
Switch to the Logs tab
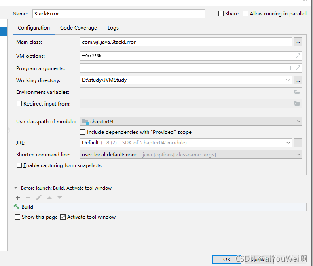pos(113,28)
